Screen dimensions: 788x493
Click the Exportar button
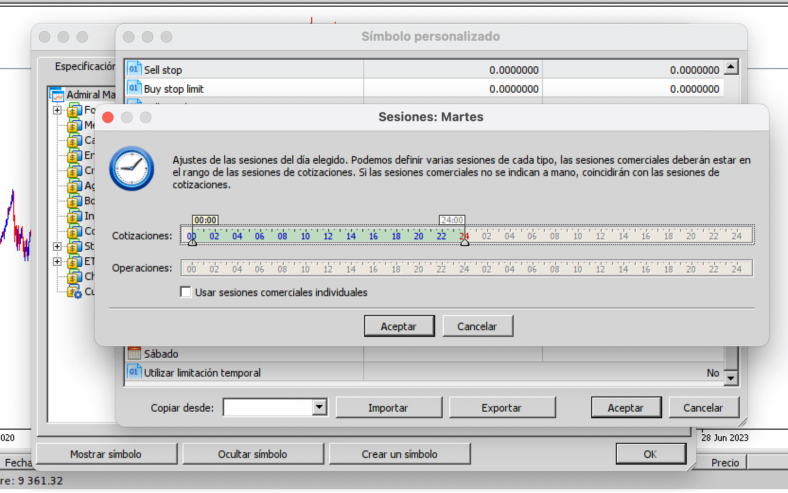[x=502, y=407]
